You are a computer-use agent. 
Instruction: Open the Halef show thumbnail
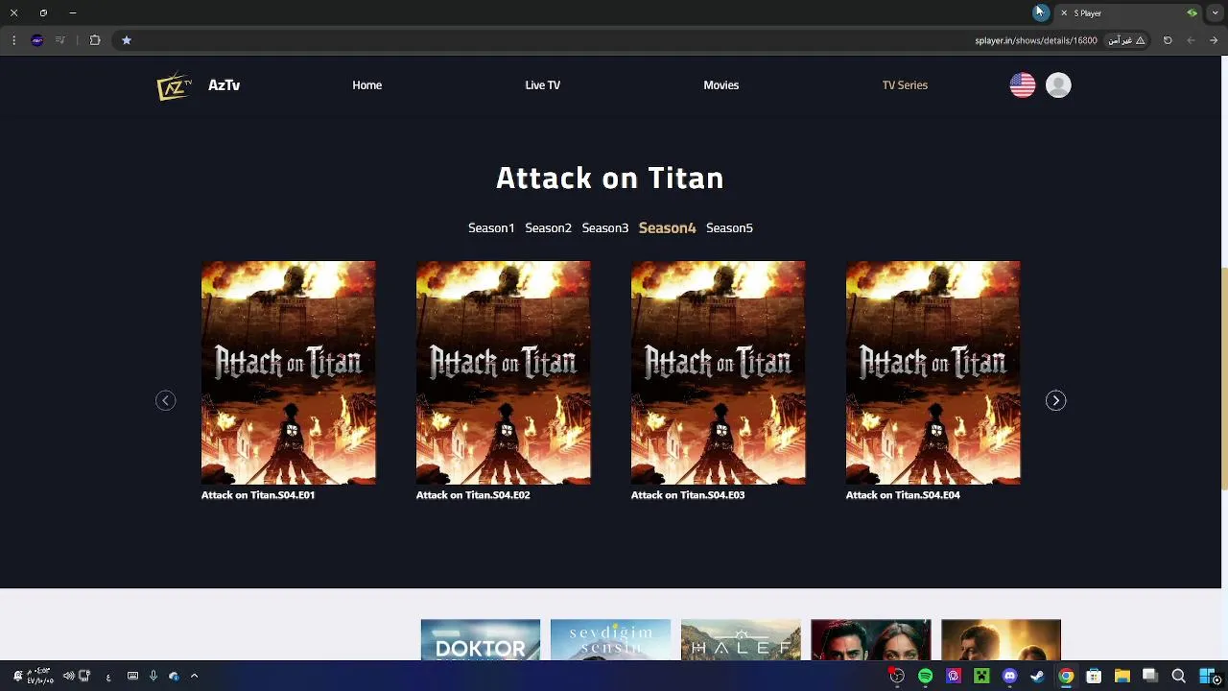(741, 640)
